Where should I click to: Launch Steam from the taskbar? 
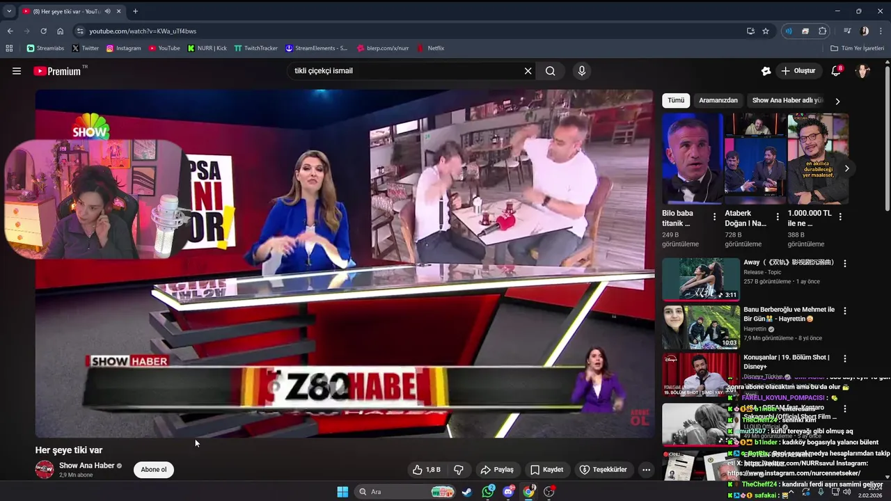(x=466, y=492)
